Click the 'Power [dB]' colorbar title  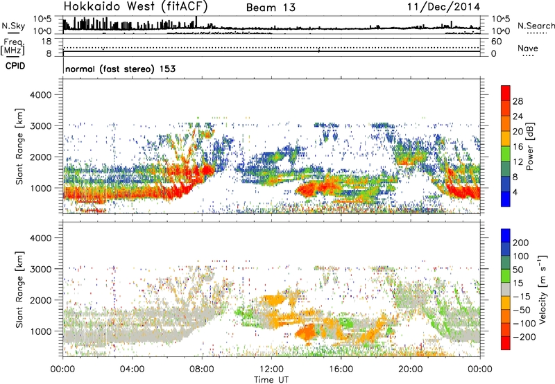(x=529, y=146)
